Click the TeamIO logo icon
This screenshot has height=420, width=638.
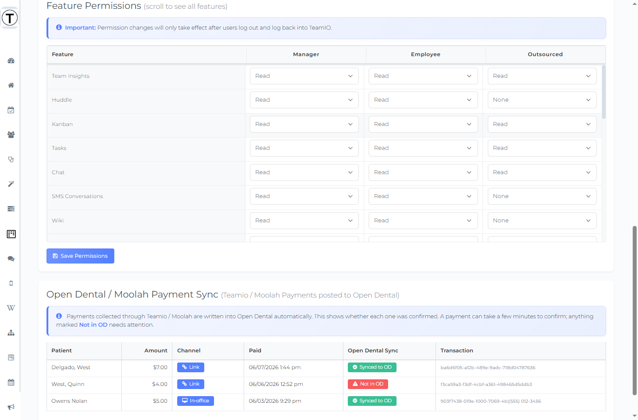(10, 18)
